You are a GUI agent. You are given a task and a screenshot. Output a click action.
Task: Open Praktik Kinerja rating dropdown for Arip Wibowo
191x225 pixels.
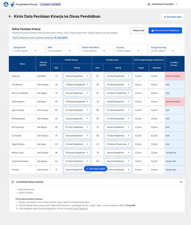[77, 85]
